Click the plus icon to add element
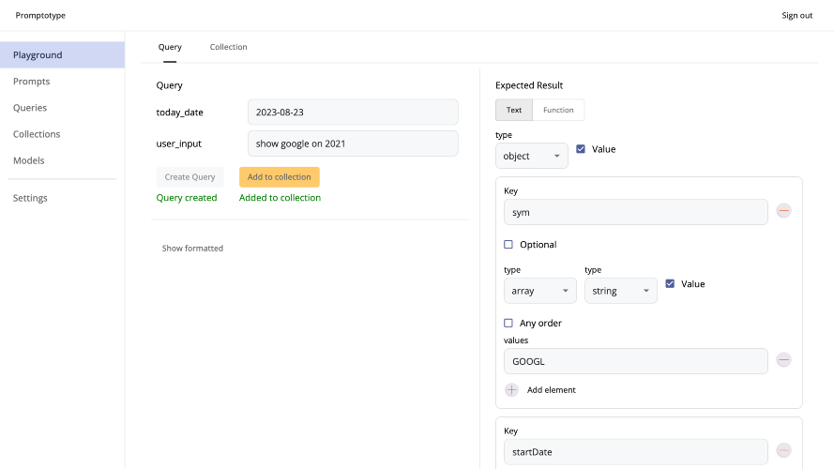 point(511,390)
